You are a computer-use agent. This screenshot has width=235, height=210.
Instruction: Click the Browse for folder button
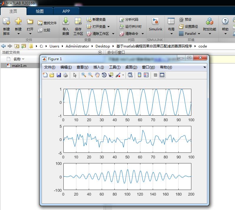click(x=24, y=46)
